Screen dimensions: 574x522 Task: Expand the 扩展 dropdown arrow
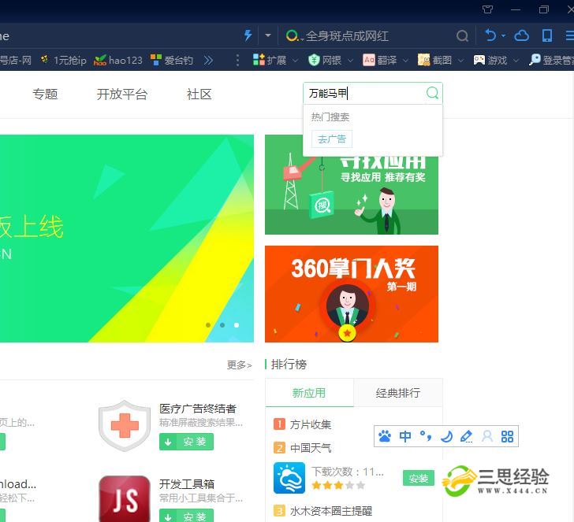(295, 61)
